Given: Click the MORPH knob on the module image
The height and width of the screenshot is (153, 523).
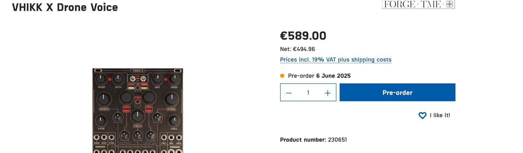Looking at the screenshot, I should coord(104,99).
